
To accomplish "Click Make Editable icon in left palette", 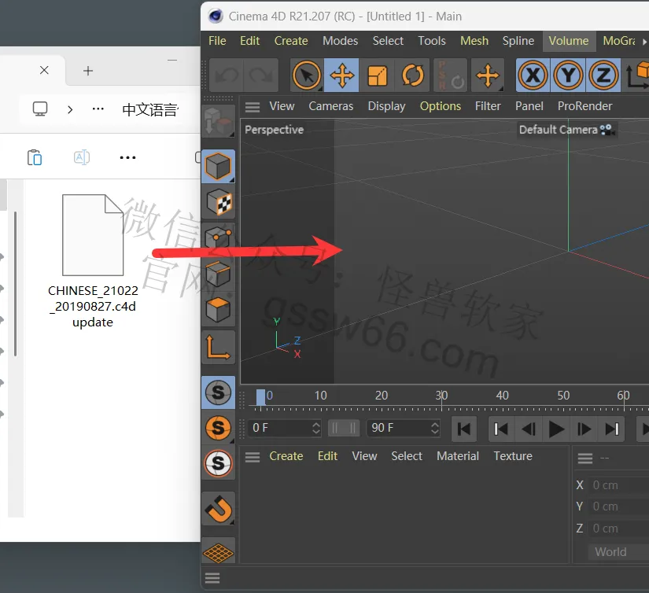I will 218,121.
